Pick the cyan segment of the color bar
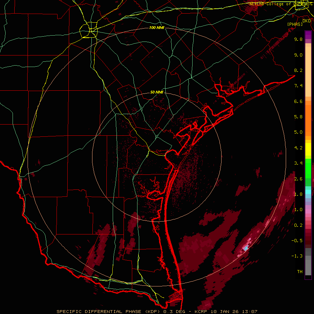 [x=308, y=192]
